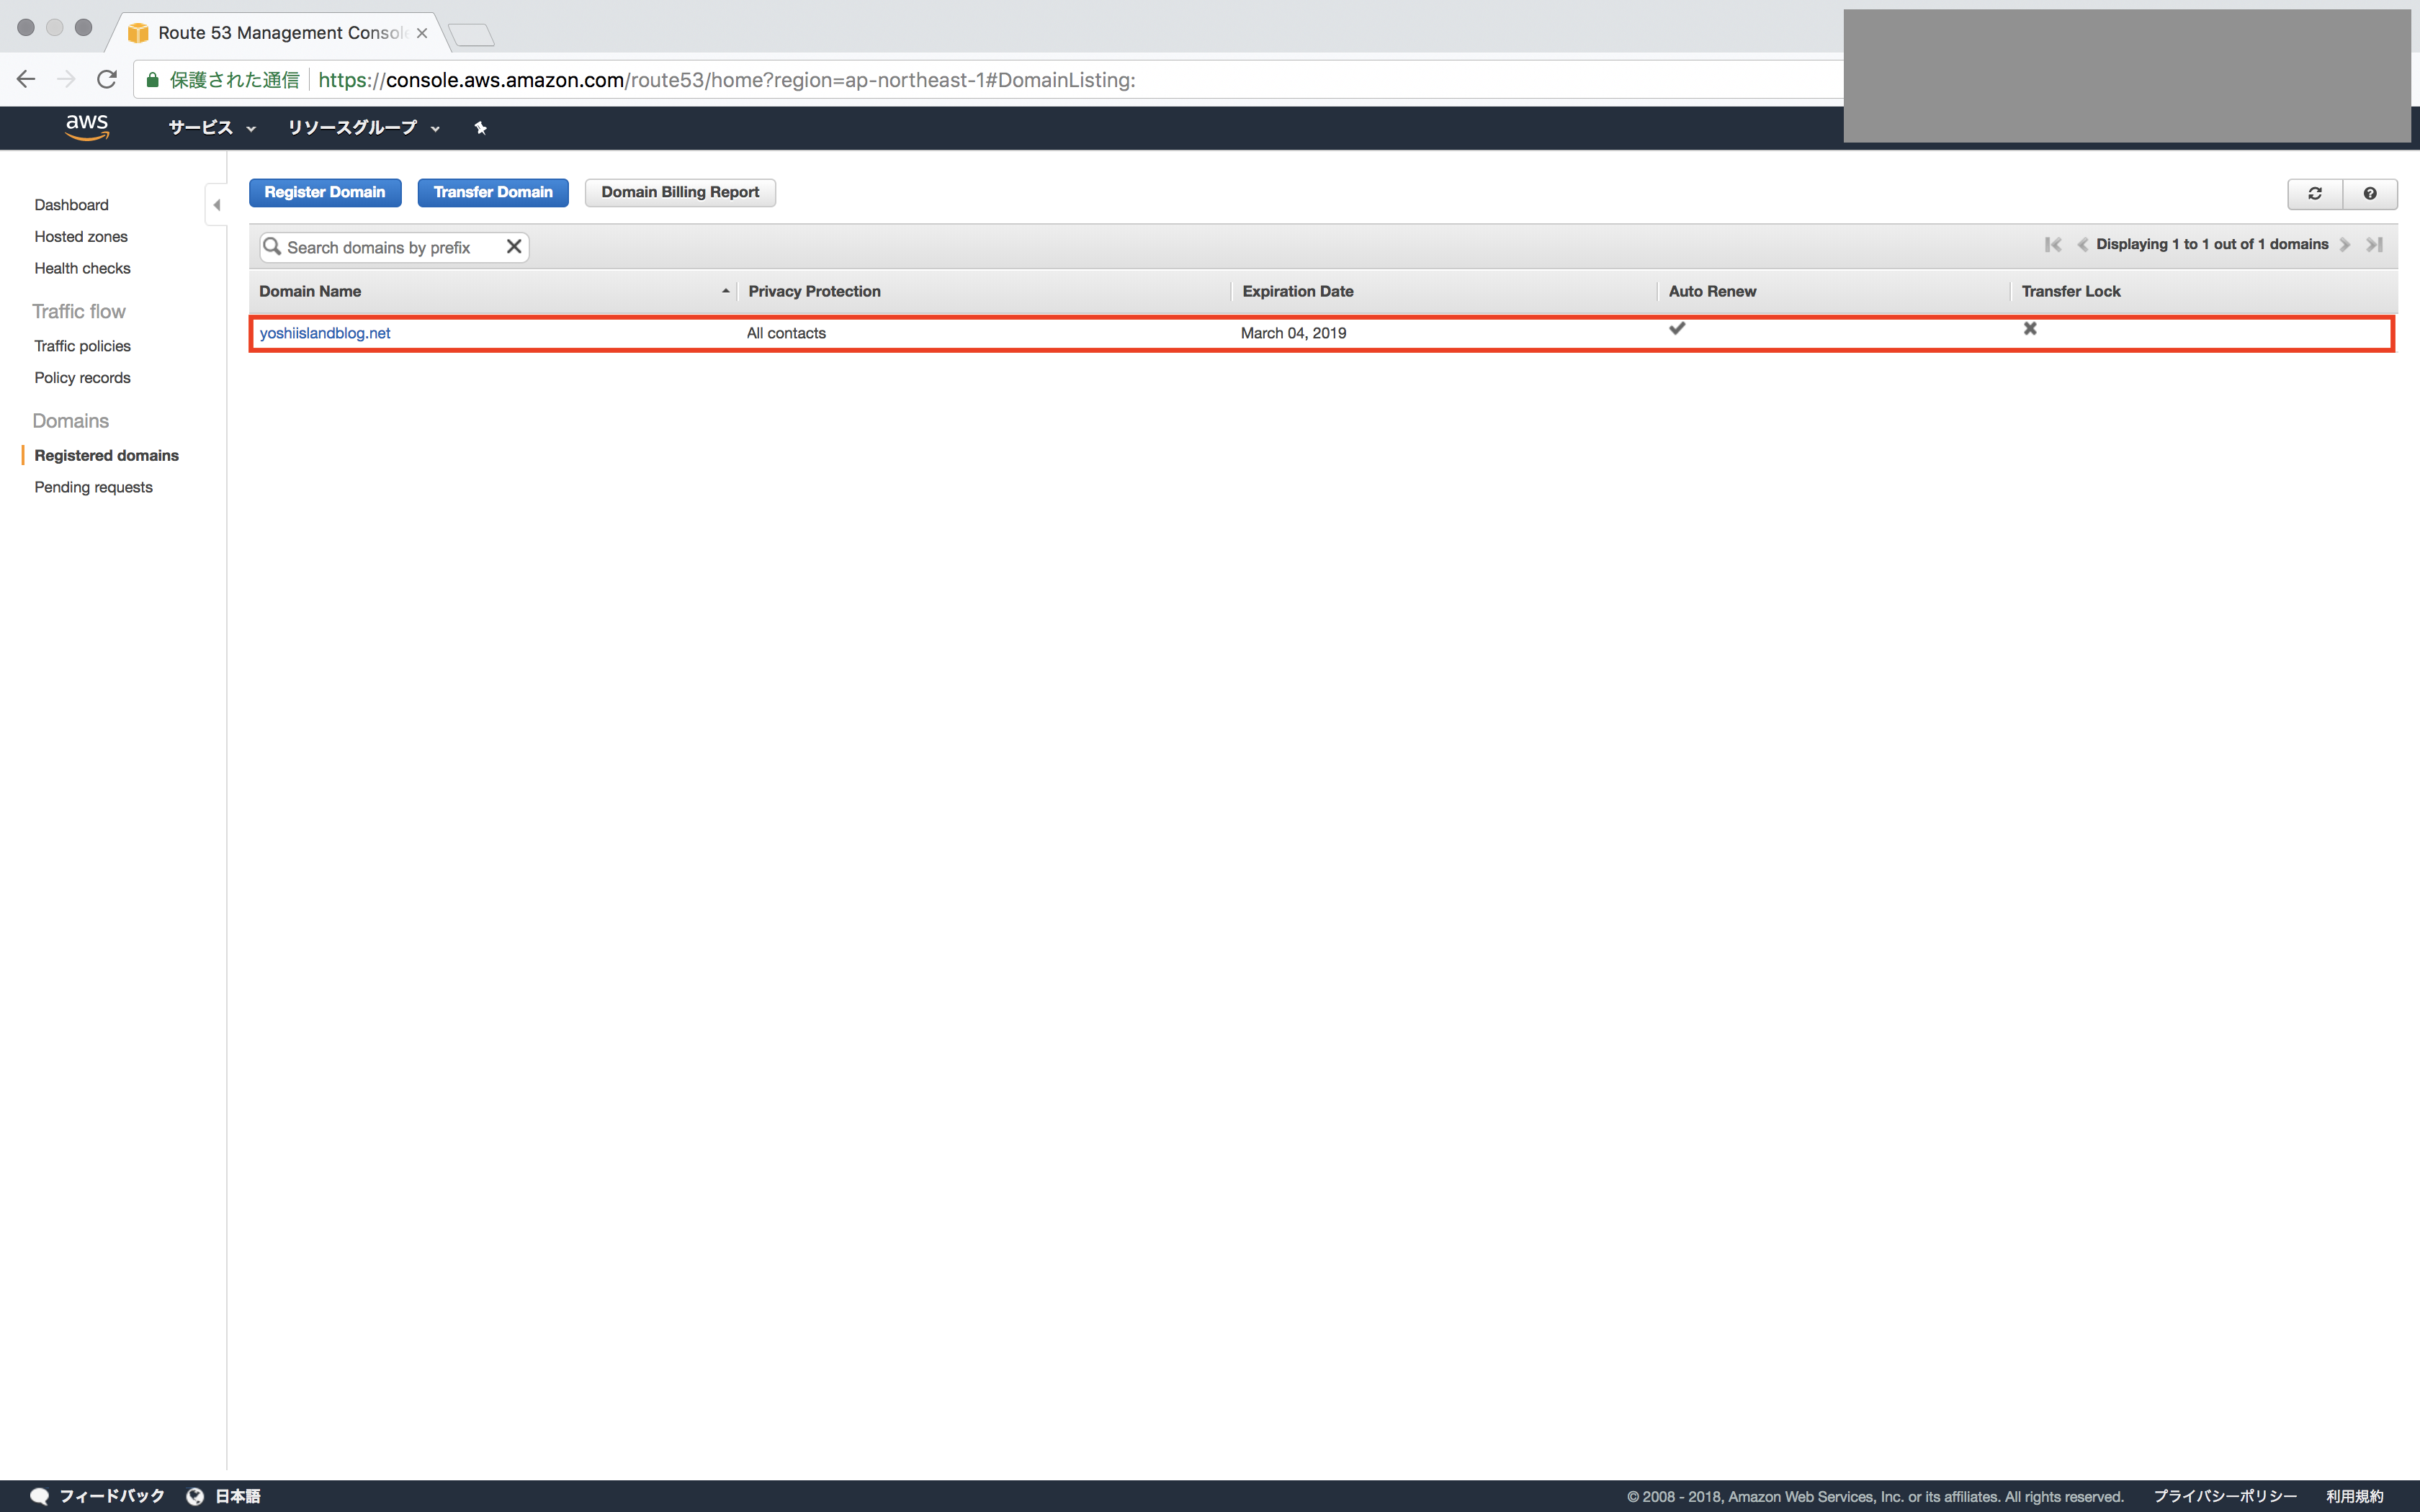Open the help question mark button
Screen dimensions: 2420x1512
pos(2369,193)
